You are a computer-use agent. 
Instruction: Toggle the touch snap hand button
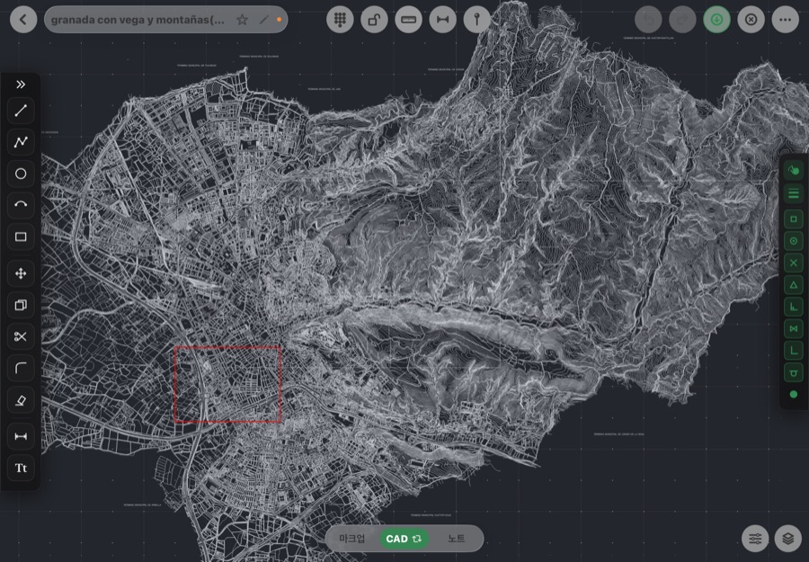[x=794, y=170]
